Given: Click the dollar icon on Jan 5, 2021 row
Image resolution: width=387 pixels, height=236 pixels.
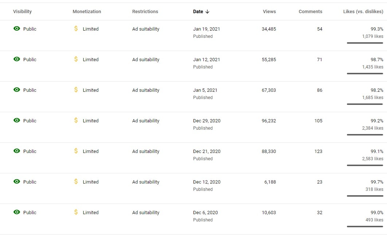Looking at the screenshot, I should 76,90.
